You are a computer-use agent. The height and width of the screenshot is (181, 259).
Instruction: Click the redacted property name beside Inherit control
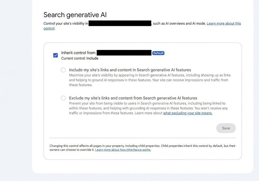pyautogui.click(x=124, y=53)
